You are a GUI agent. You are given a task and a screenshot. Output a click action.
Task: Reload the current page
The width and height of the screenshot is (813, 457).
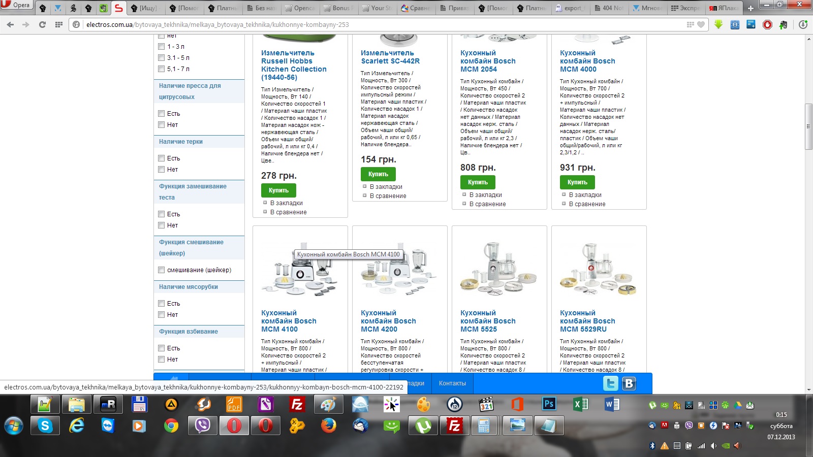click(42, 24)
